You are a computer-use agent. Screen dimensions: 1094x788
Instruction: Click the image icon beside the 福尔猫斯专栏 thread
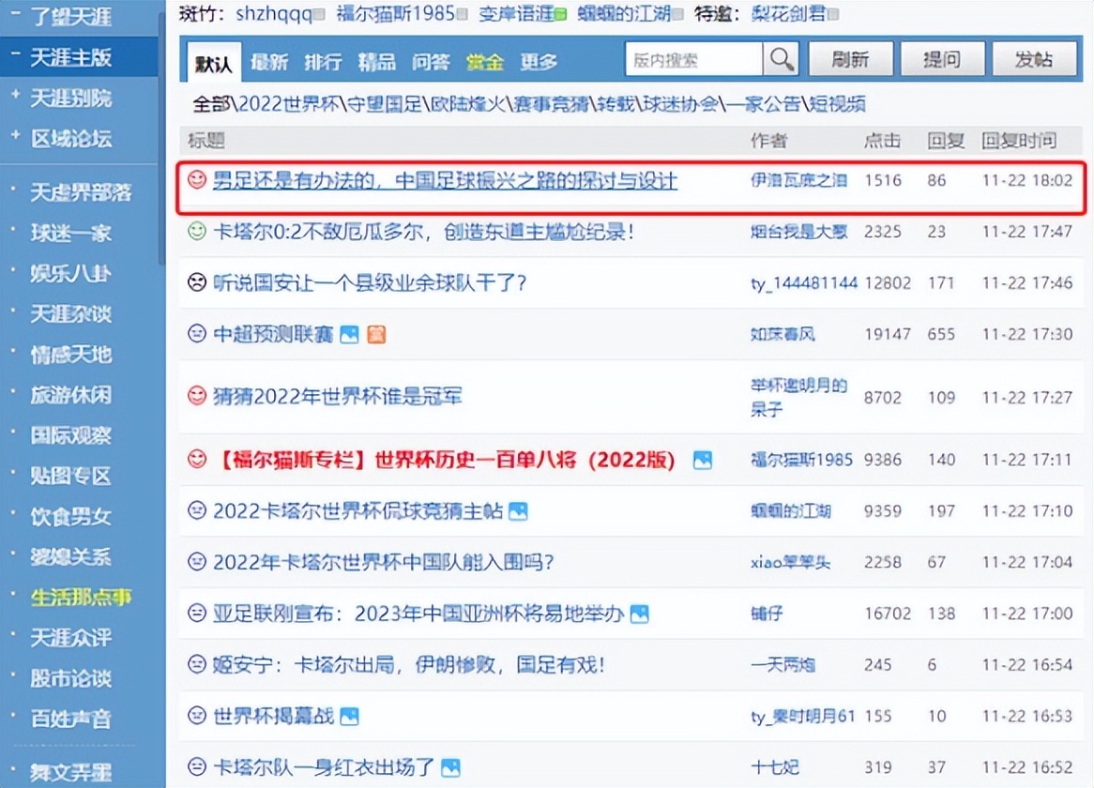pyautogui.click(x=702, y=460)
